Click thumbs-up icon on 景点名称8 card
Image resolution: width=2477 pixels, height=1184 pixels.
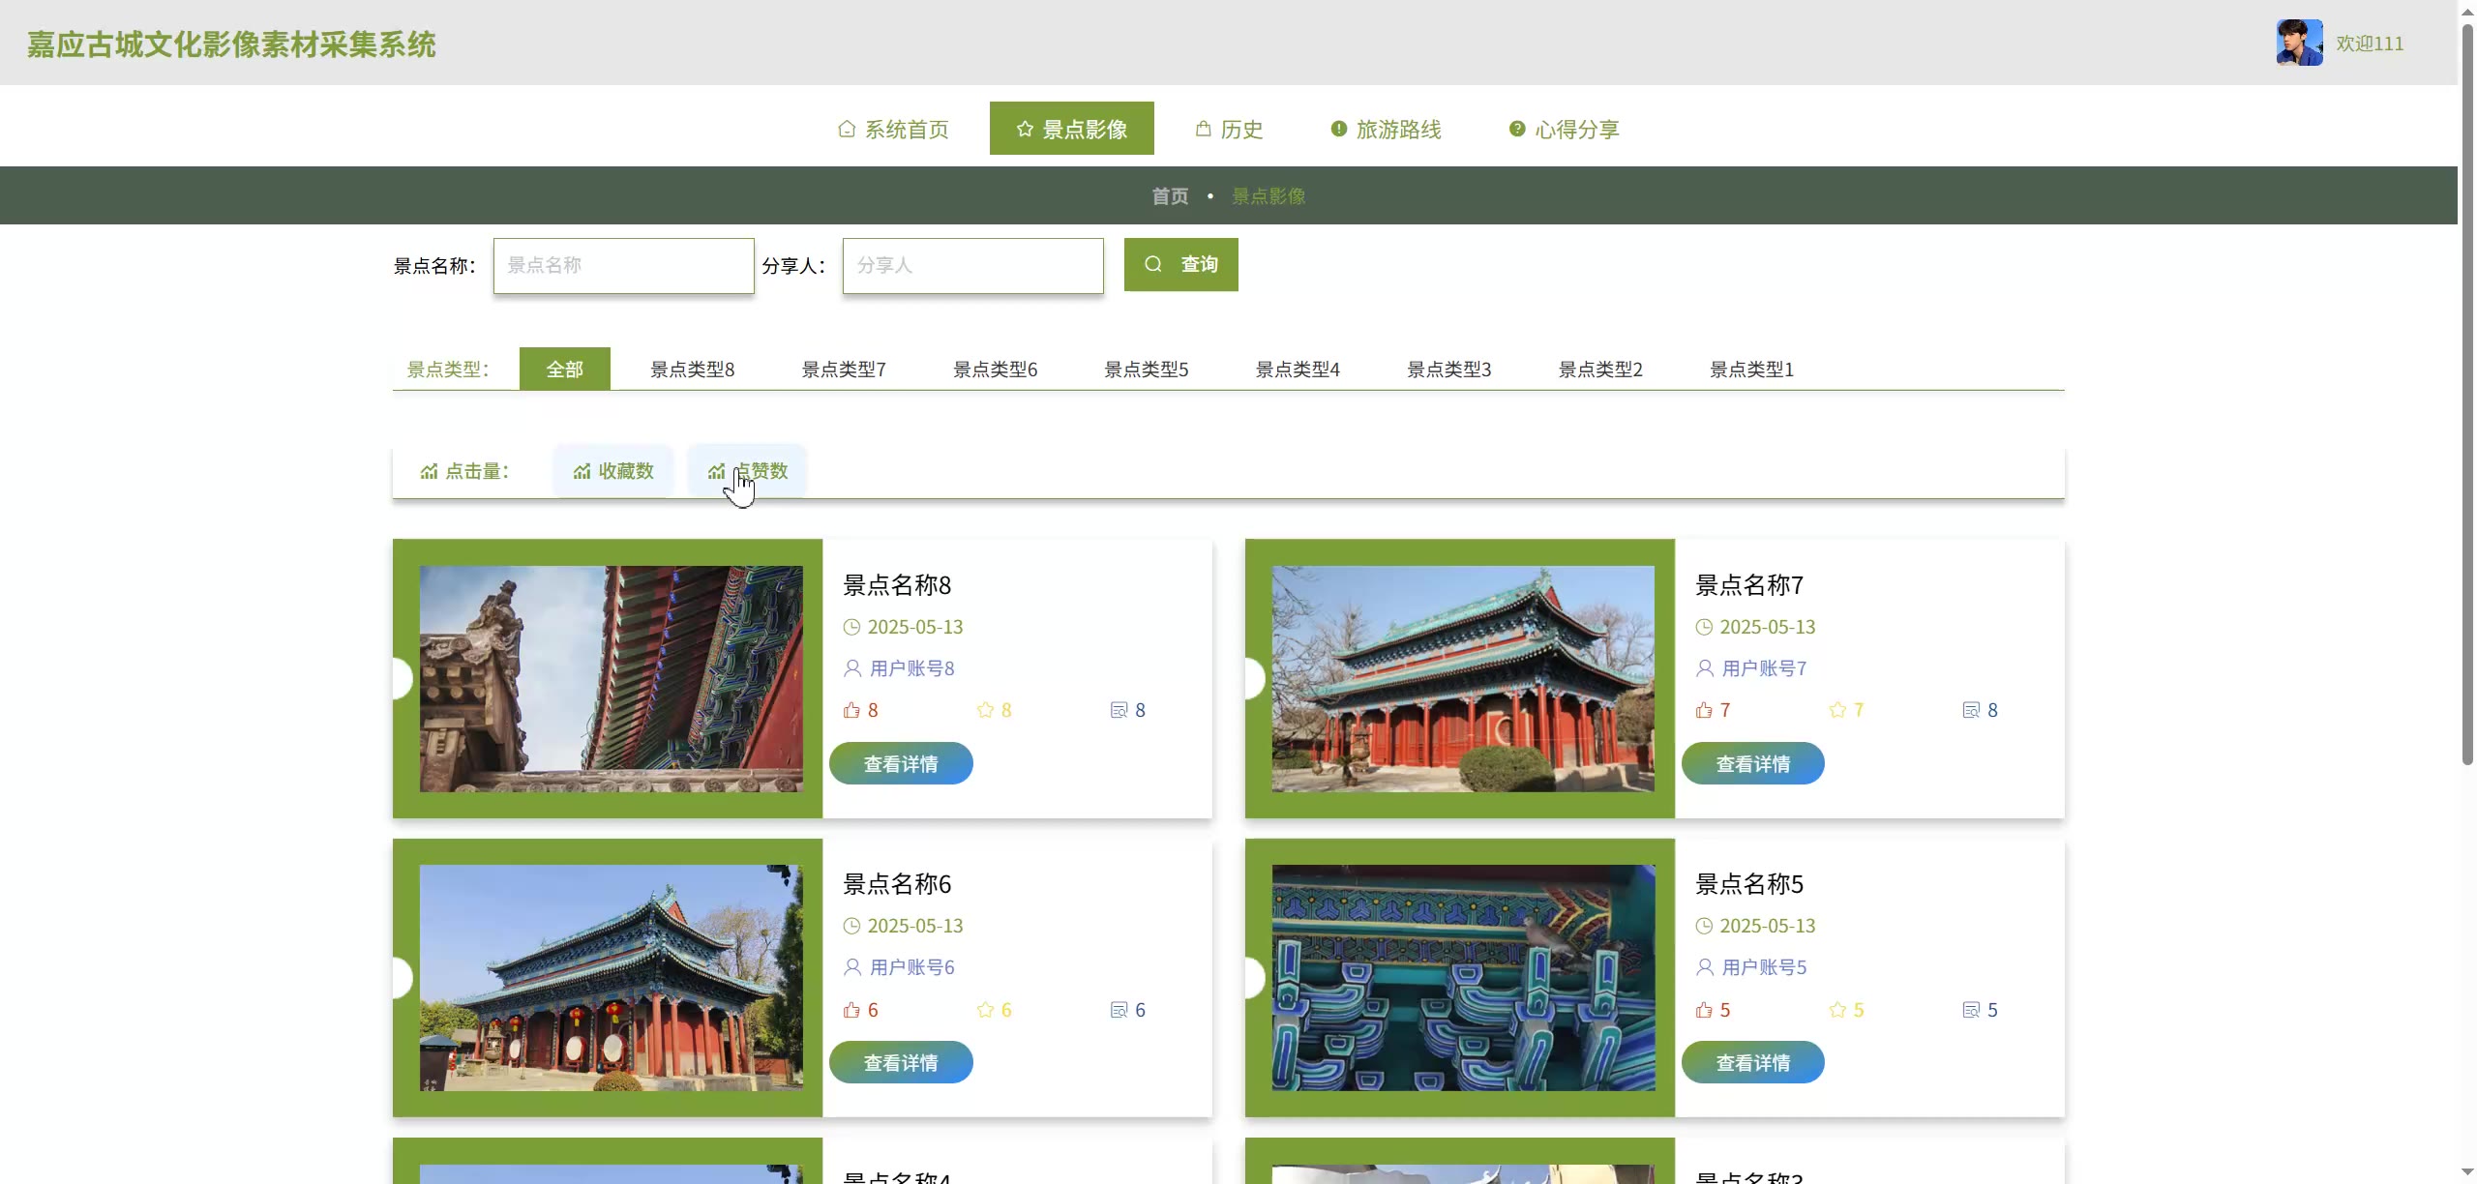coord(851,710)
